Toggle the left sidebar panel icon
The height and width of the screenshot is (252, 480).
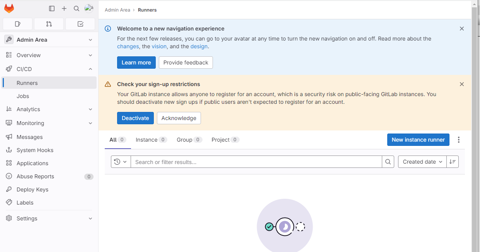[52, 8]
